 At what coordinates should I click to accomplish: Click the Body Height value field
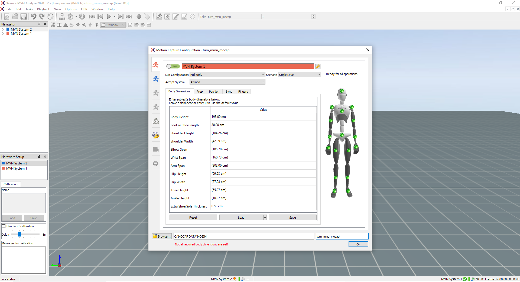coord(263,117)
